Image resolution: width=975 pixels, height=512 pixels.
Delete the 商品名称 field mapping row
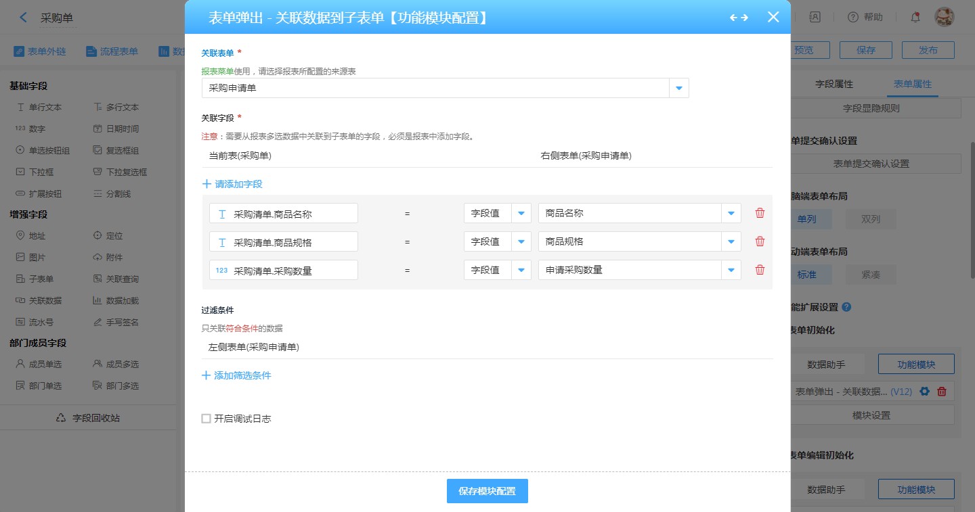pyautogui.click(x=760, y=213)
